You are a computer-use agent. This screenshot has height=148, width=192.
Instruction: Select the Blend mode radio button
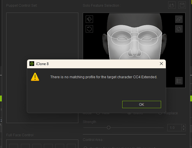(129, 113)
